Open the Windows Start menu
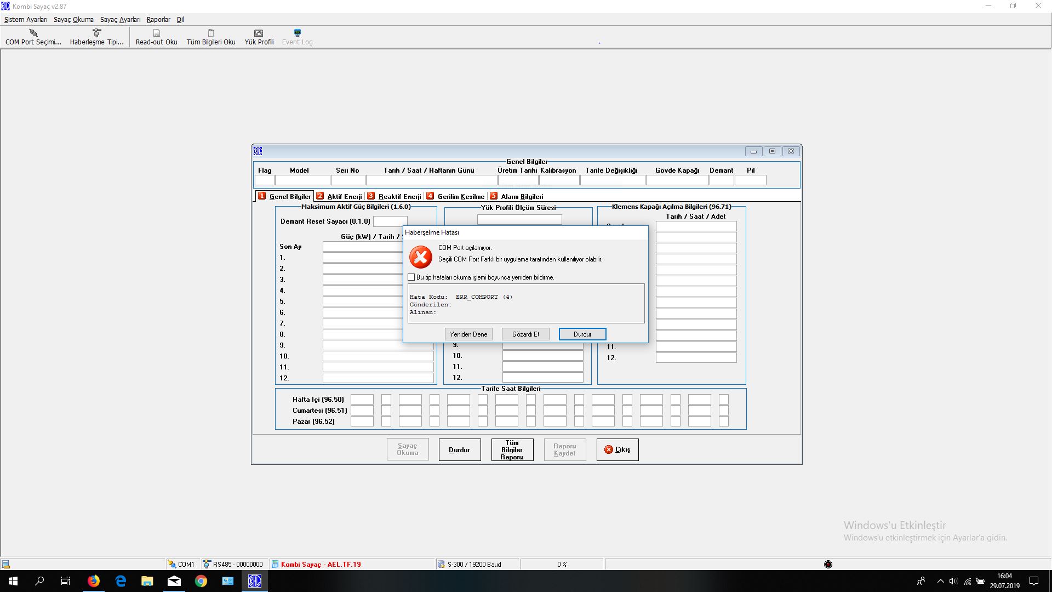Image resolution: width=1052 pixels, height=592 pixels. pos(13,581)
